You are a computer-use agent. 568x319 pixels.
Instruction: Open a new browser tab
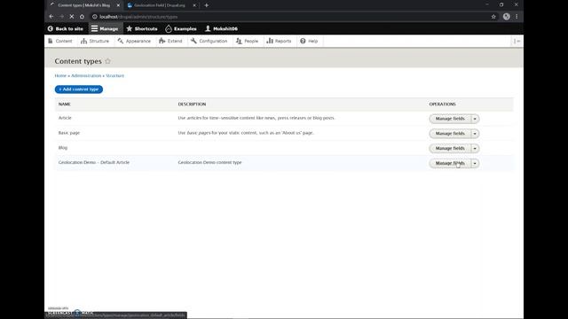[x=207, y=5]
